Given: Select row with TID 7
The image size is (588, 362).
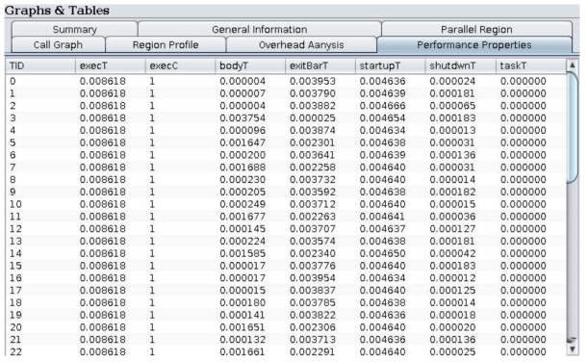Looking at the screenshot, I should click(286, 168).
